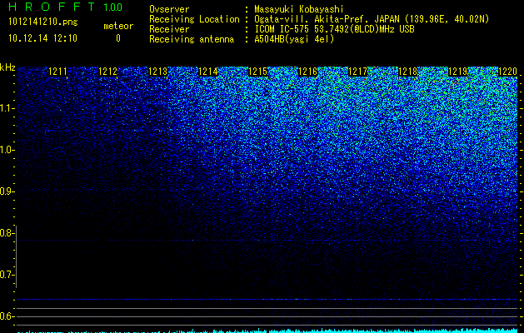Click the 1.1 kHz frequency label
This screenshot has height=333, width=524.
7,108
